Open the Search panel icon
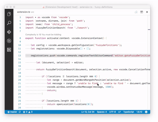This screenshot has width=158, height=122. 9,23
